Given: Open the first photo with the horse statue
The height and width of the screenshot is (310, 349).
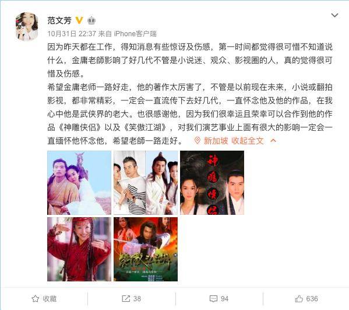Looking at the screenshot, I should click(x=79, y=183).
